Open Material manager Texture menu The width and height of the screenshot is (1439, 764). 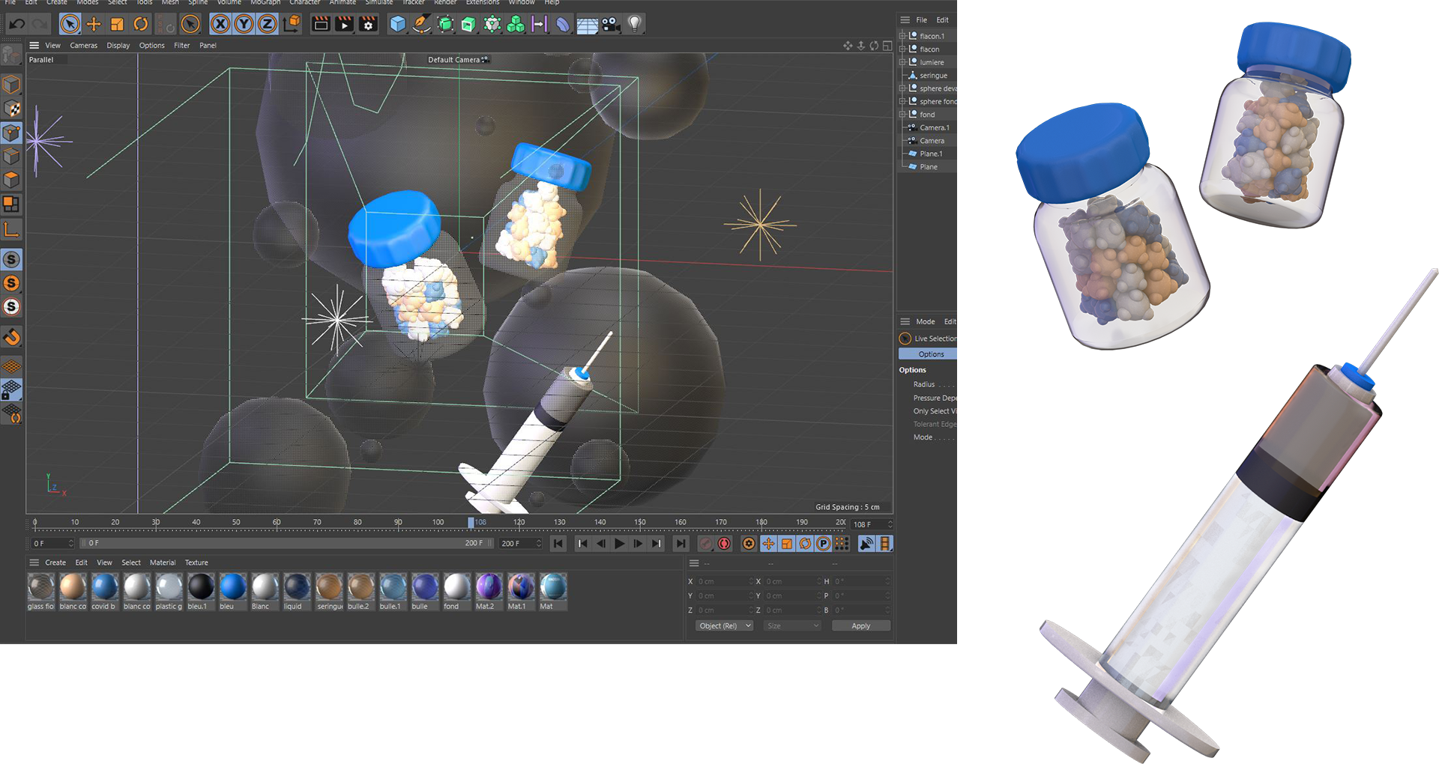(196, 563)
